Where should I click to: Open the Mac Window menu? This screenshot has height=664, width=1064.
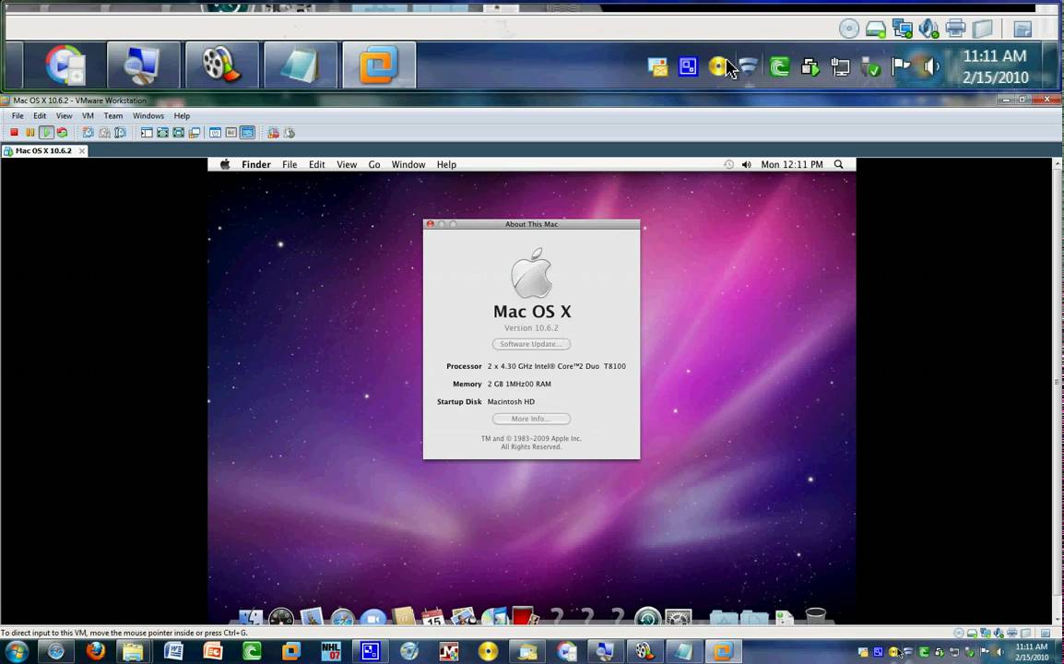tap(408, 164)
